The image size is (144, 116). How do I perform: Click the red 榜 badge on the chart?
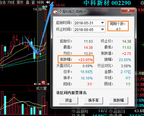click(x=43, y=83)
